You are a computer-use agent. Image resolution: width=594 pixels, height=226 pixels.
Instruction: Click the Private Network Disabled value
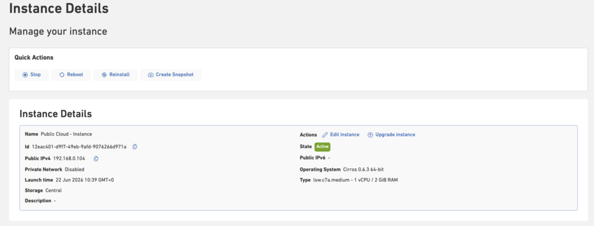(x=75, y=170)
